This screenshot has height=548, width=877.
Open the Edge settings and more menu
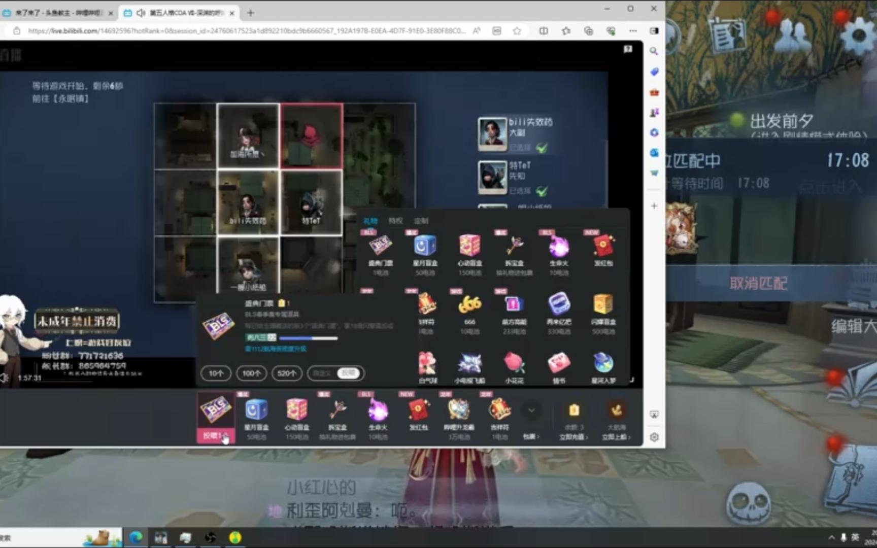[633, 30]
